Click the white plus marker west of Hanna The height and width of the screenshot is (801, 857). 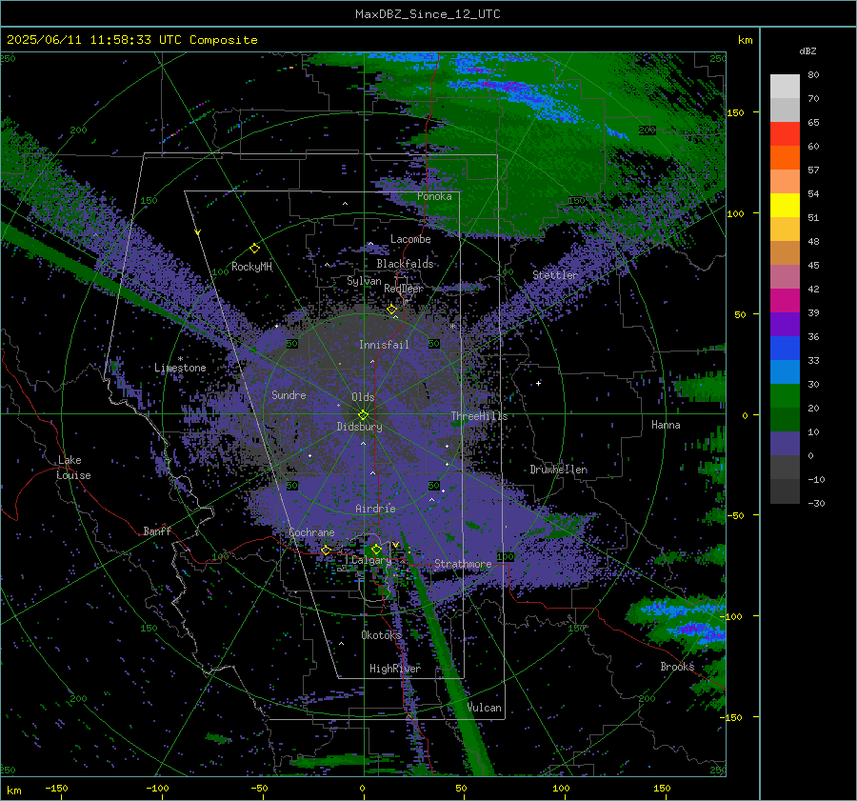point(538,383)
